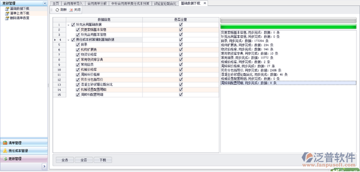This screenshot has height=172, width=360.
Task: Open 基础数据下载 icon in left tree
Action: tap(7, 9)
